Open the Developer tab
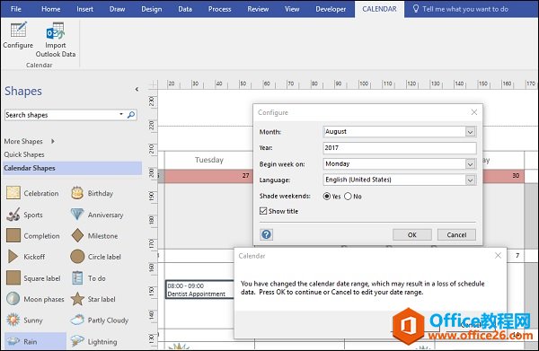Viewport: 539px width, 351px height. pyautogui.click(x=331, y=9)
